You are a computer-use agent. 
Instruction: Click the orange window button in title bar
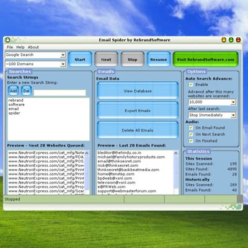coord(224,40)
